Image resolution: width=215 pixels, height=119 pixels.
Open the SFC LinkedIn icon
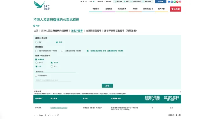click(172, 2)
